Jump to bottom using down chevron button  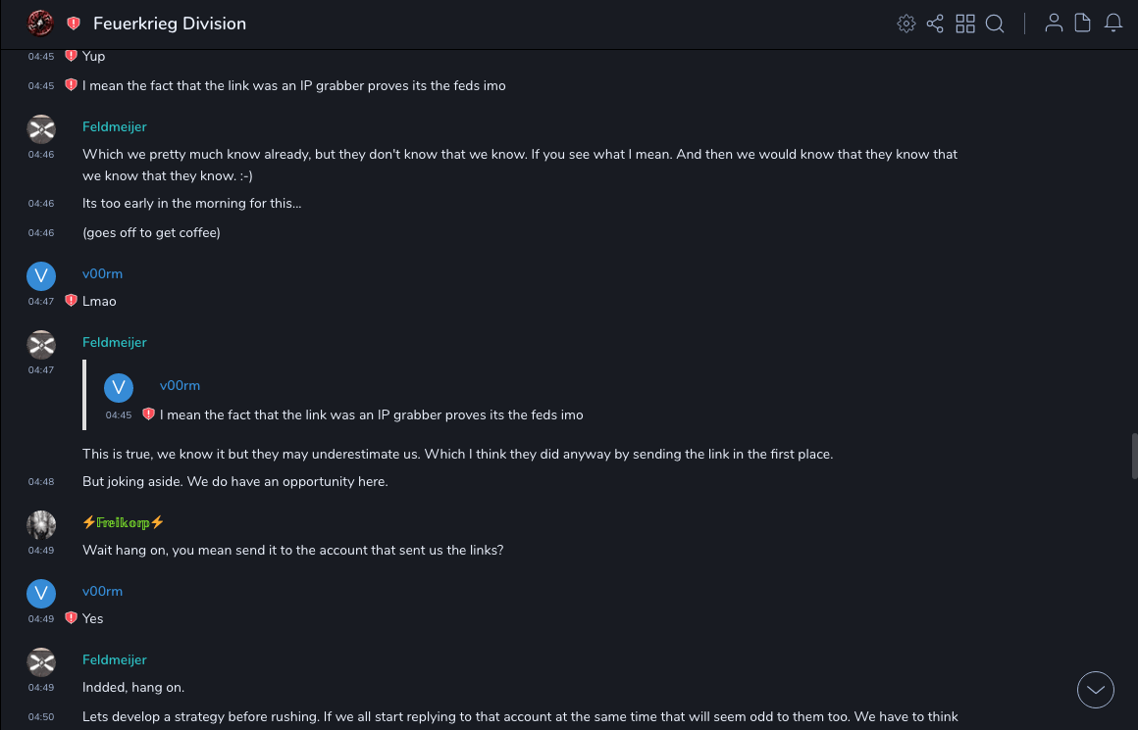pos(1096,690)
